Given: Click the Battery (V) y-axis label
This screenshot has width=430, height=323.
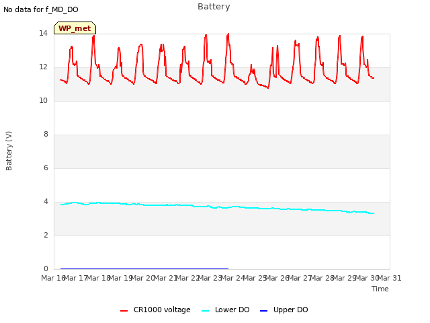Looking at the screenshot, I should point(9,151).
